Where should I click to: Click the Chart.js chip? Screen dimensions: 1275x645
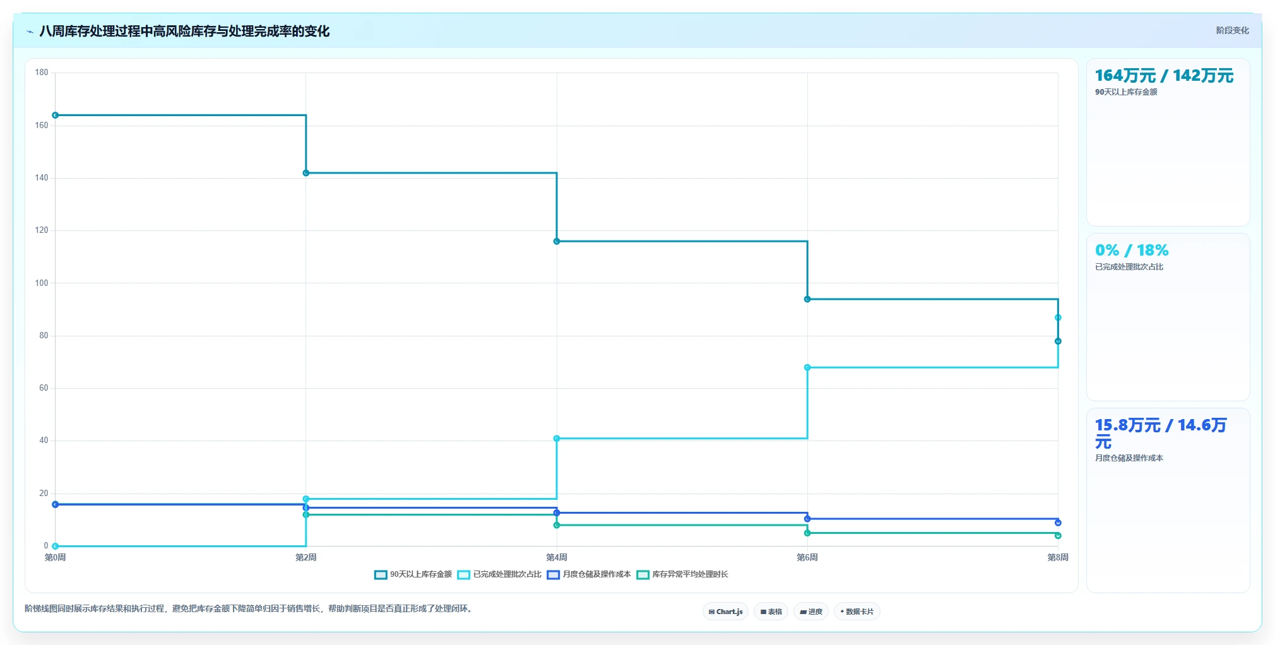pyautogui.click(x=725, y=612)
